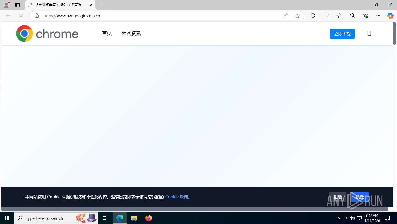397x224 pixels.
Task: Open File Explorer taskbar icon
Action: 134,218
